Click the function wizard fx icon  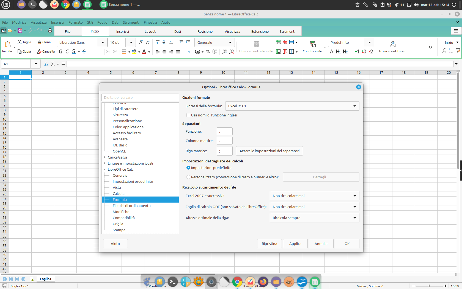tap(46, 64)
